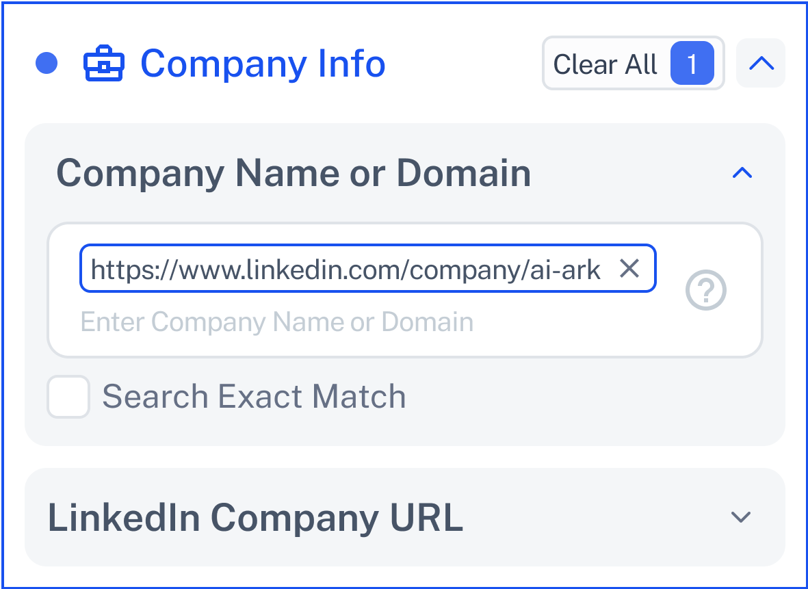Click the blue dot active-filter indicator
The image size is (808, 589).
47,64
